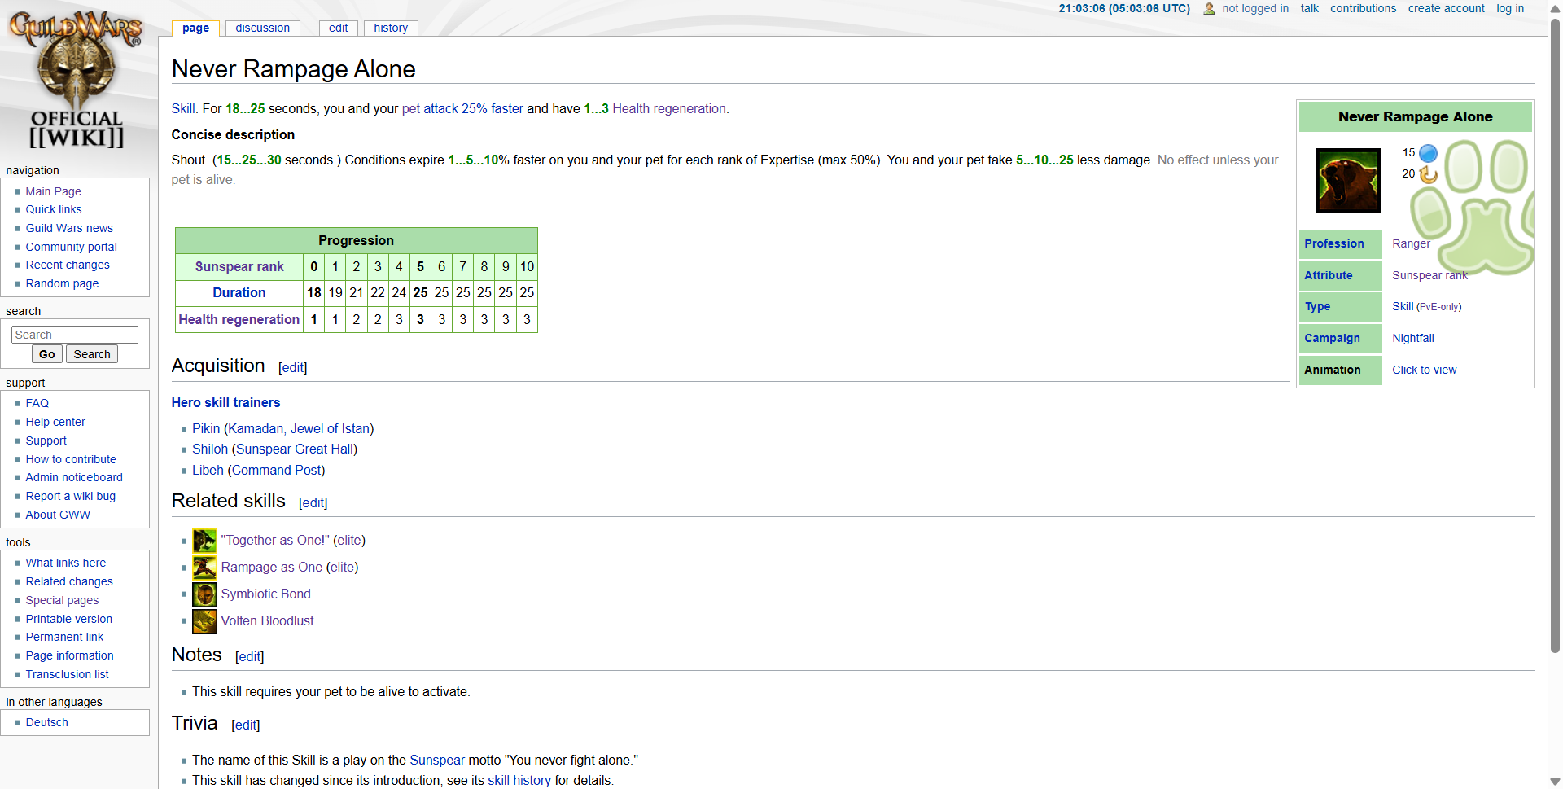Image resolution: width=1563 pixels, height=789 pixels.
Task: Open Volfen Bloodlust skill link
Action: 267,621
